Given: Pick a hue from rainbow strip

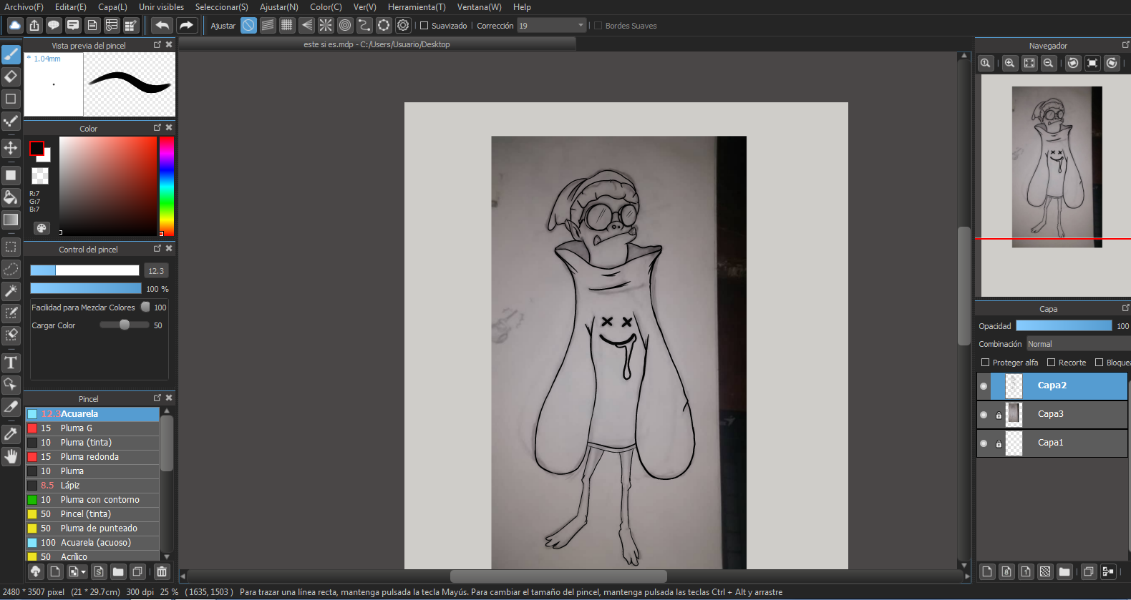Looking at the screenshot, I should click(x=167, y=186).
